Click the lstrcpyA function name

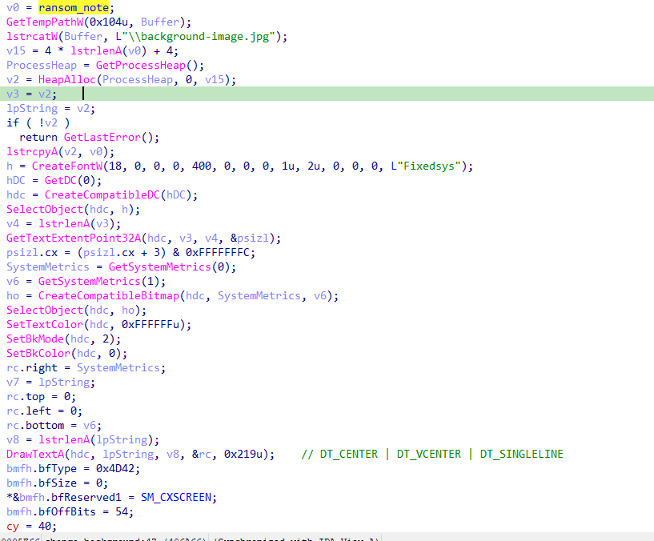pos(32,151)
